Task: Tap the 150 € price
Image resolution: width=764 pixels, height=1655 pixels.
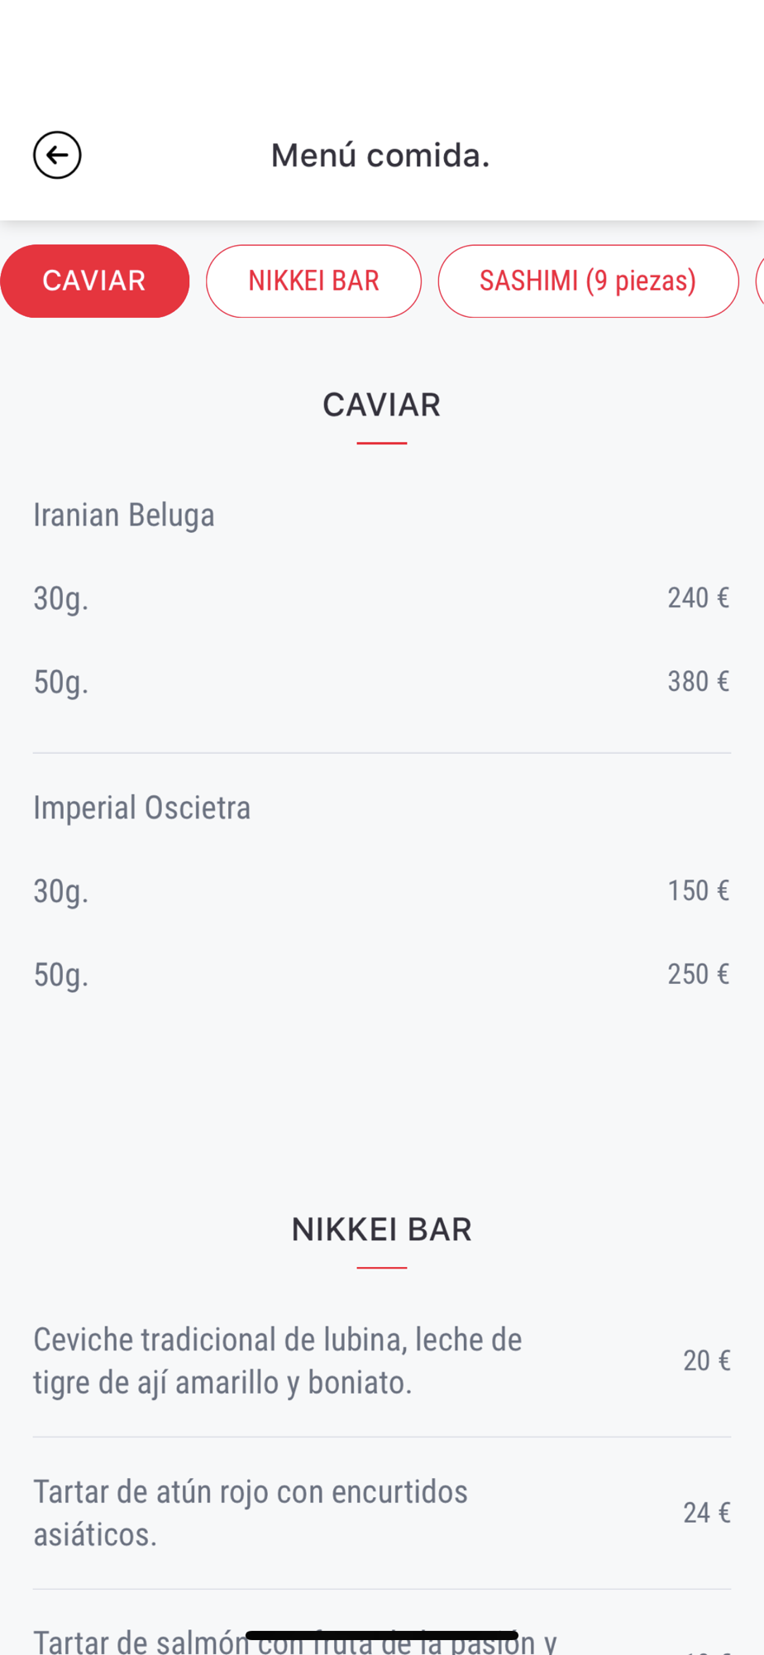Action: coord(698,890)
